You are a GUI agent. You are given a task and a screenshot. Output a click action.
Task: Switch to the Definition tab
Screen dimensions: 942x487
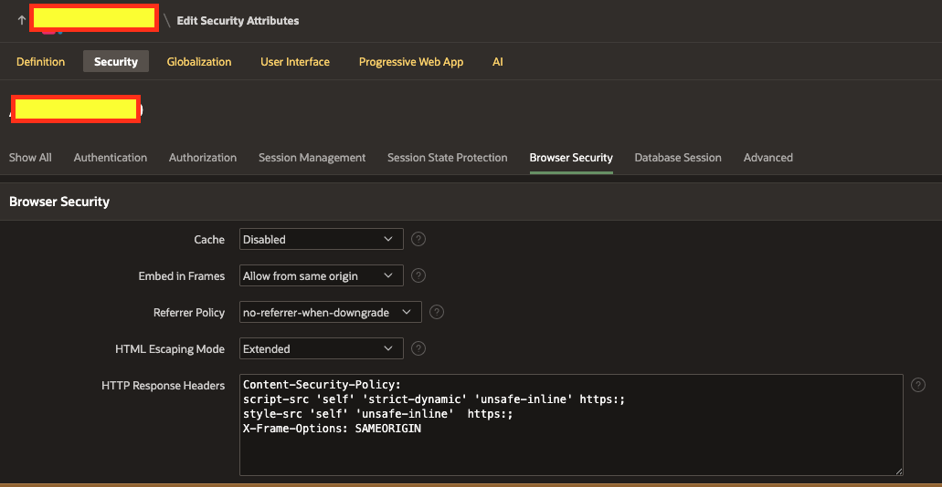pos(41,61)
